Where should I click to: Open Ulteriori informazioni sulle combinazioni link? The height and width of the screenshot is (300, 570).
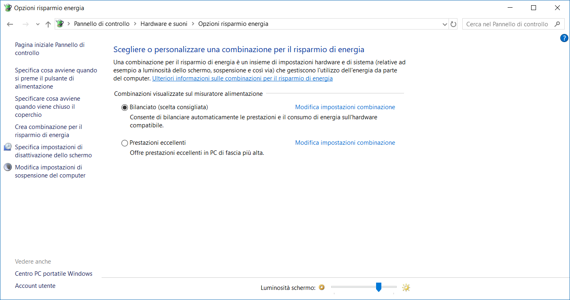pyautogui.click(x=242, y=78)
